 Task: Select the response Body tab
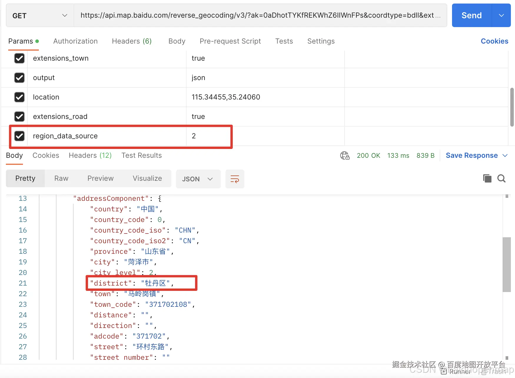click(14, 155)
